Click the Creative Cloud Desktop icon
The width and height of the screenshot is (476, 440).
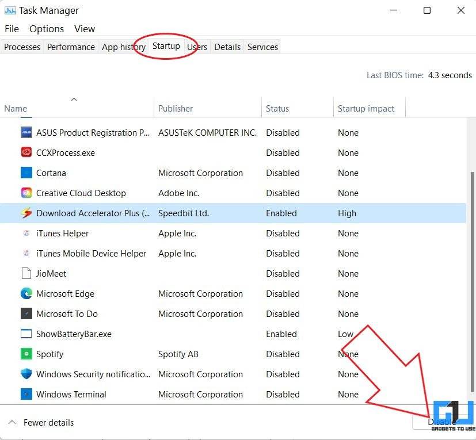[26, 193]
